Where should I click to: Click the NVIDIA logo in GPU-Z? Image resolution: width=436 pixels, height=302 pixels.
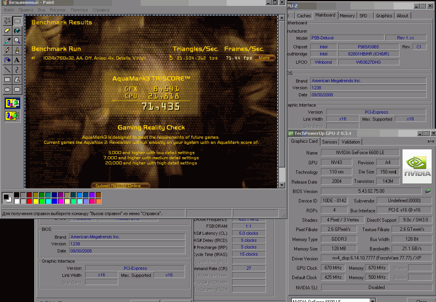tap(417, 166)
